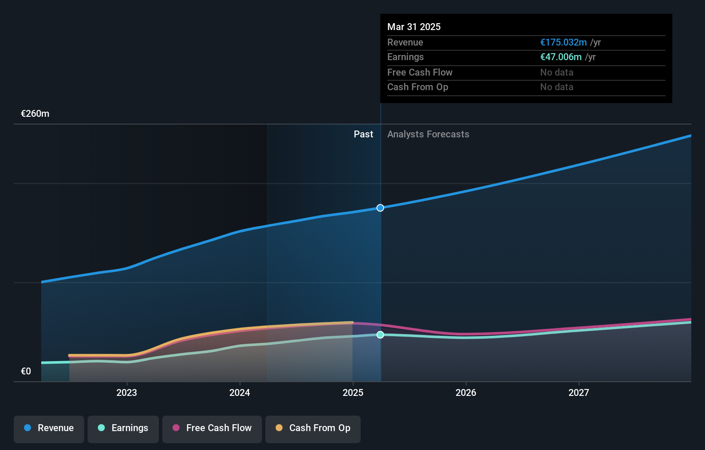Click the Mar 31 2025 tooltip date

point(414,27)
